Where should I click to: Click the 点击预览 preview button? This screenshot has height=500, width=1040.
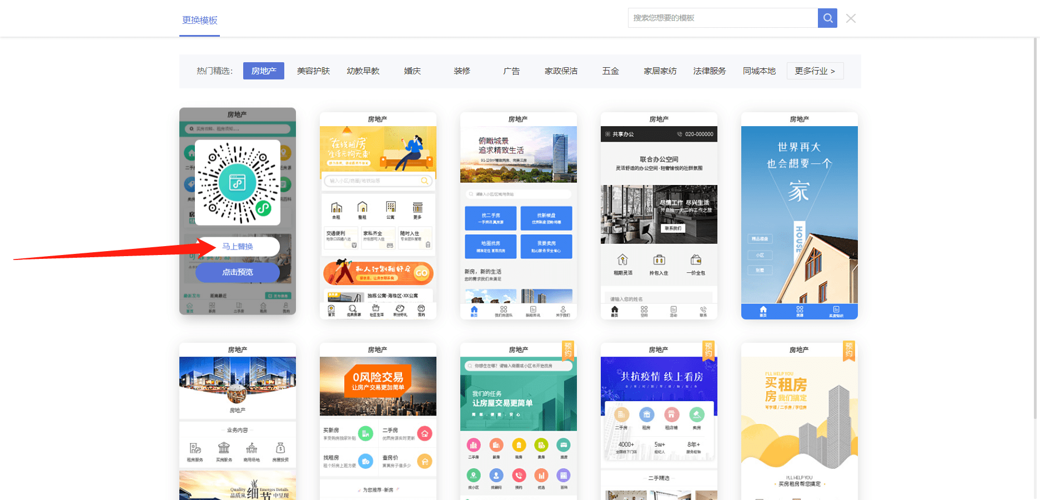237,272
